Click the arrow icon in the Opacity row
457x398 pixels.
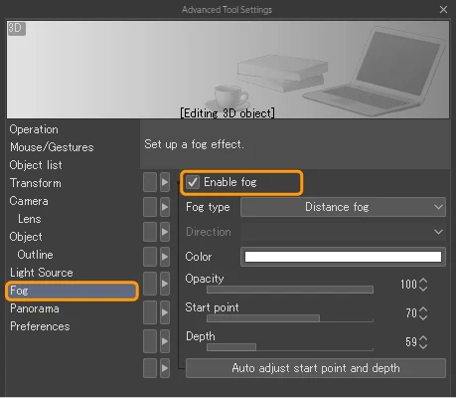click(x=165, y=284)
